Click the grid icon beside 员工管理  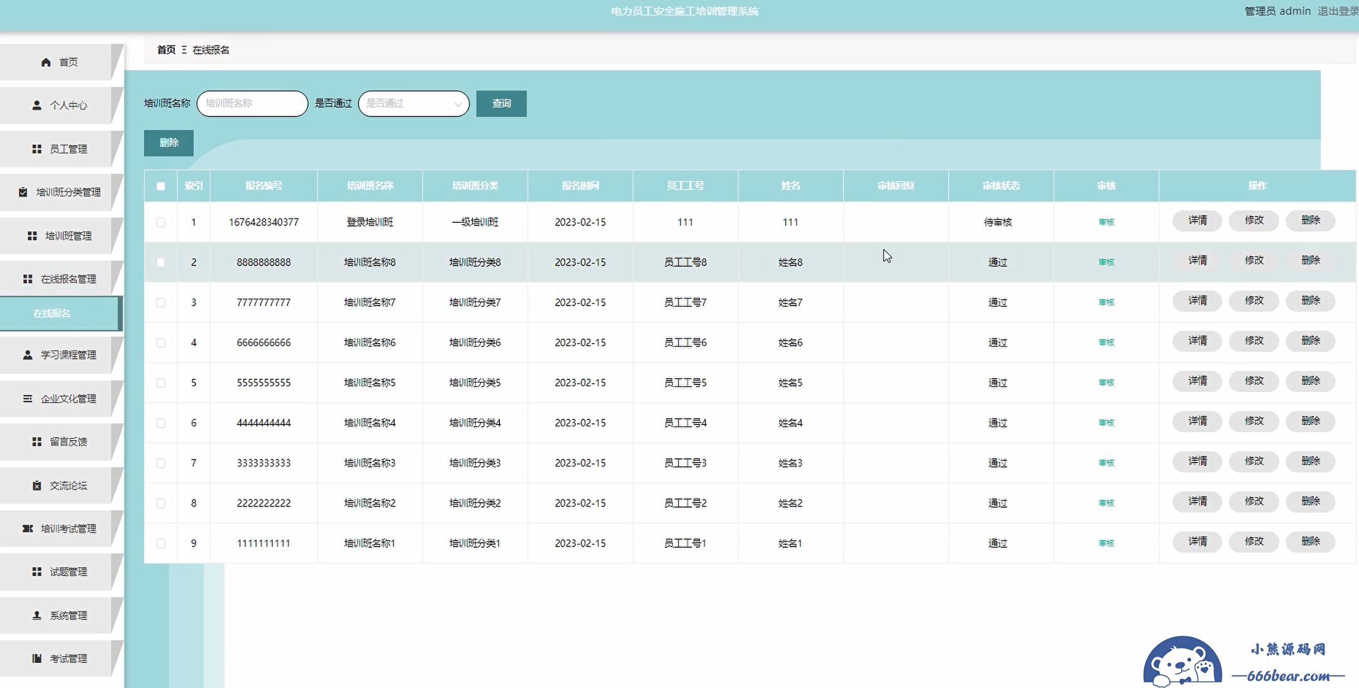(x=37, y=149)
